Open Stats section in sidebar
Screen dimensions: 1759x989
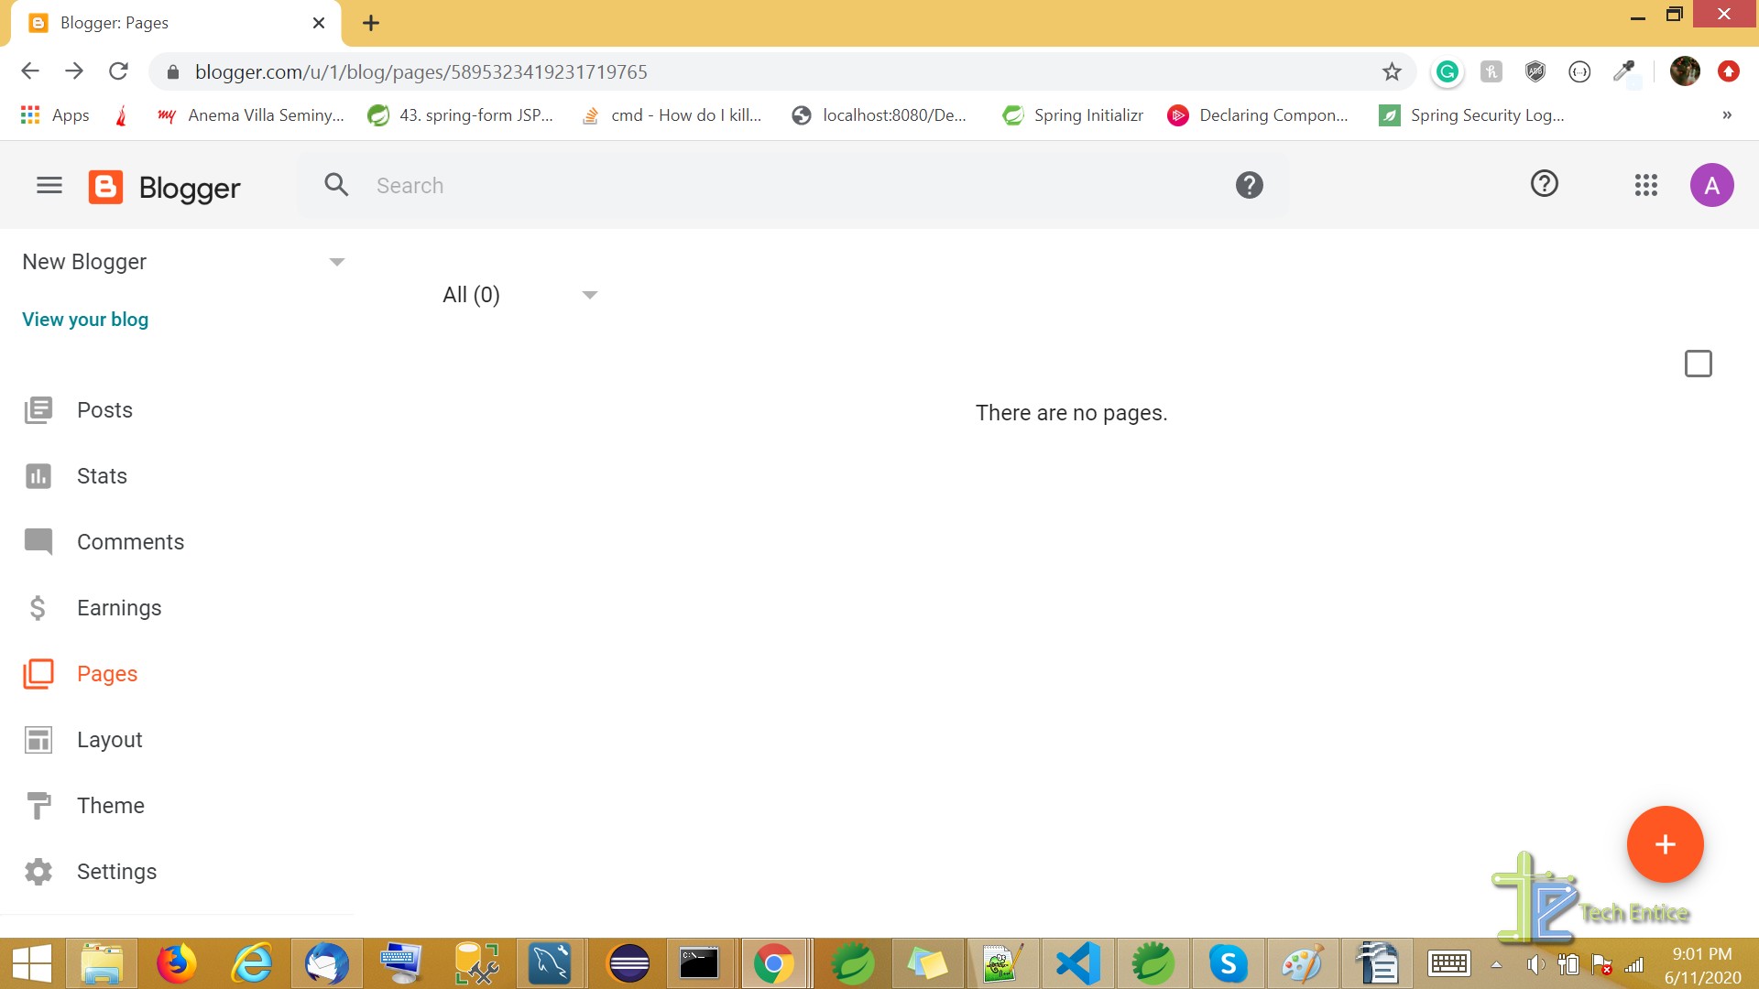coord(102,476)
